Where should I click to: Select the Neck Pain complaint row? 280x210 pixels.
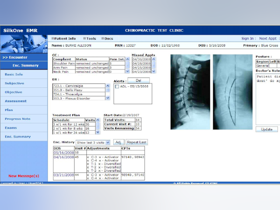tap(89, 71)
